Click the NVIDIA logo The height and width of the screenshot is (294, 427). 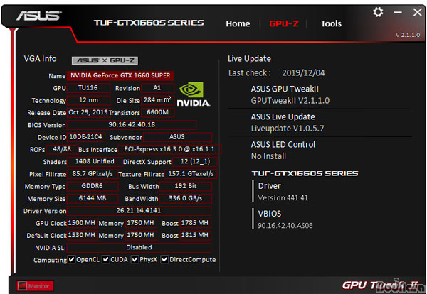tap(193, 94)
